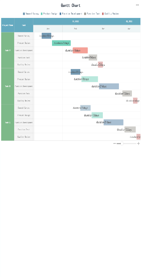
Task: Toggle Quality Review legend item
Action: 110,14
